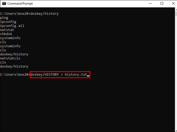
Task: Click the 'netstatcls' history line
Action: pos(10,58)
